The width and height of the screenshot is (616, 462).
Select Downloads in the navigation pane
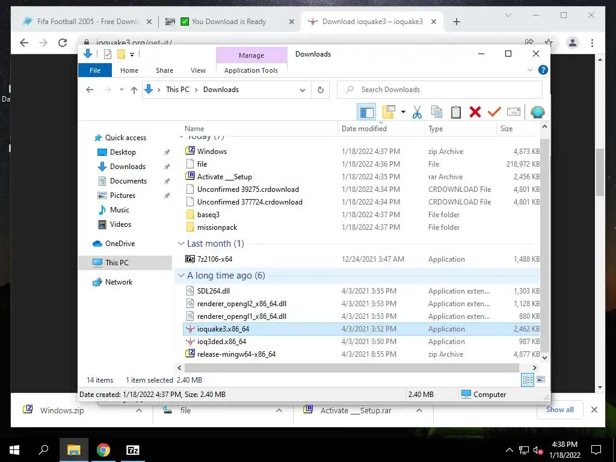pos(128,167)
